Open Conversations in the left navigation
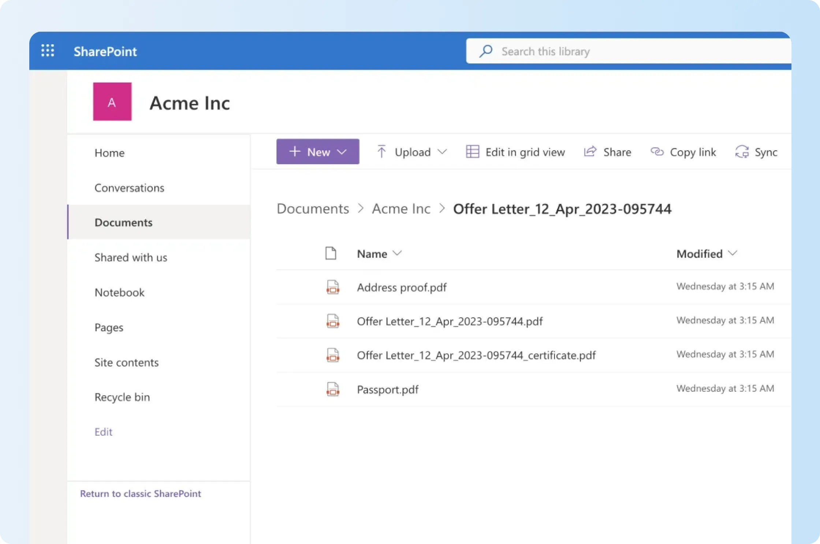The height and width of the screenshot is (544, 820). coord(129,188)
